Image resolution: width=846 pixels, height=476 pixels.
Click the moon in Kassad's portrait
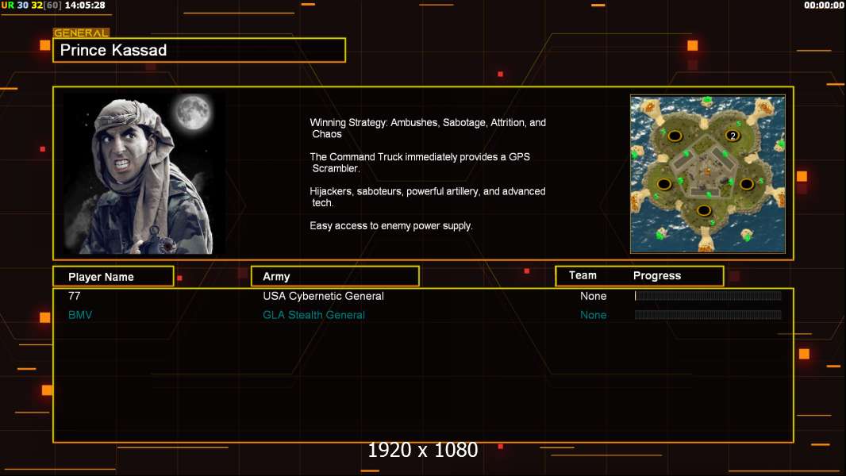click(x=193, y=112)
